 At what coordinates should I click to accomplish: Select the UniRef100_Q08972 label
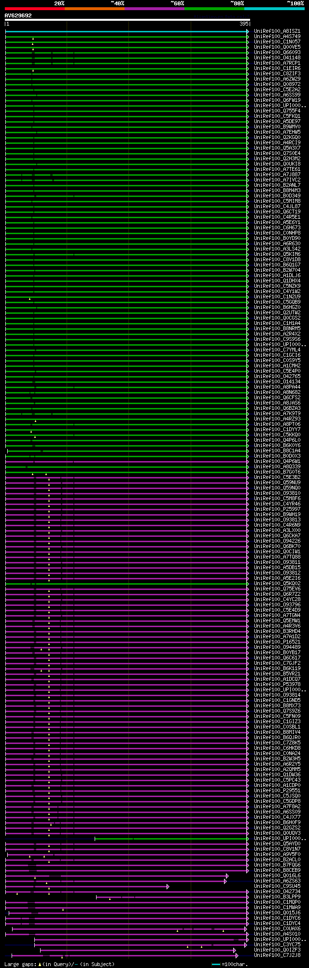[277, 84]
